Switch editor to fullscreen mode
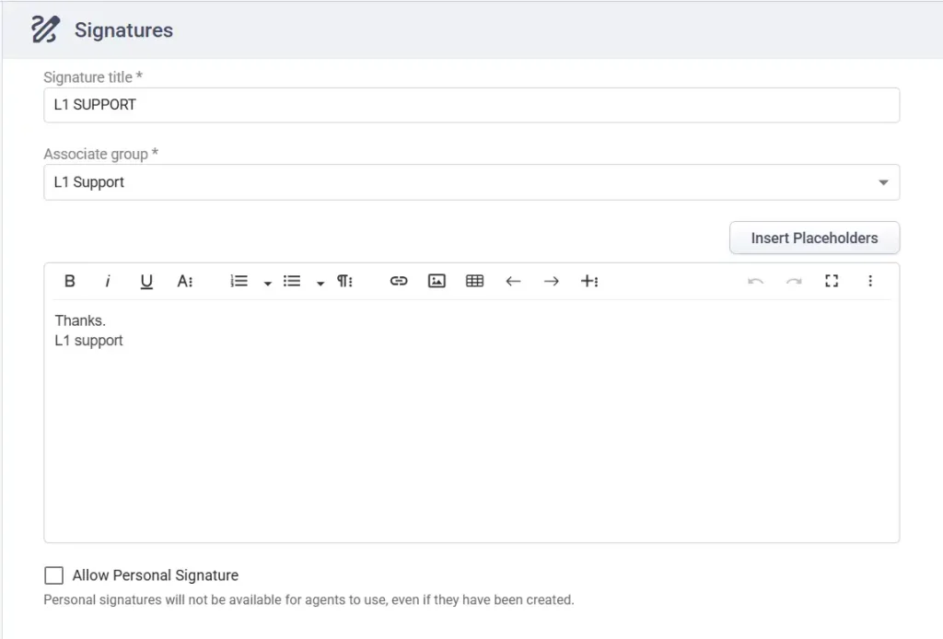This screenshot has width=943, height=639. (832, 281)
